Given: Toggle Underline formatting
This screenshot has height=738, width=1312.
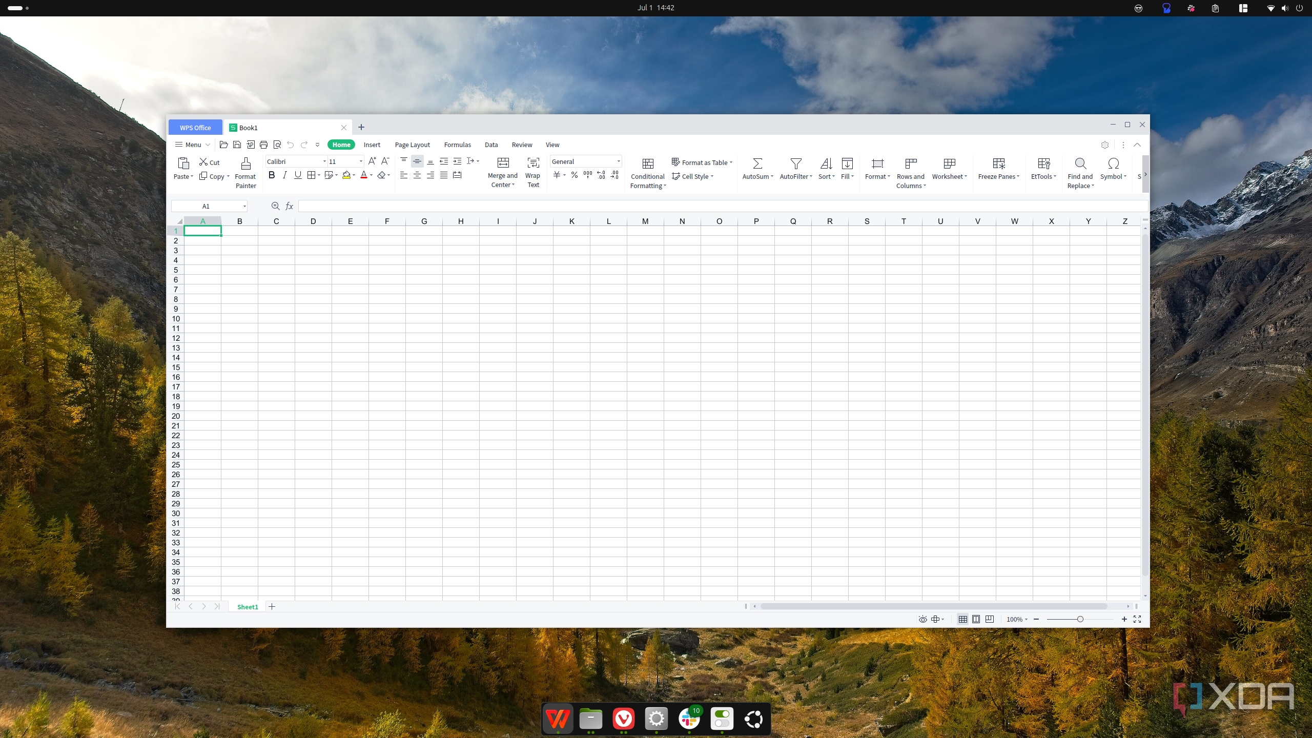Looking at the screenshot, I should click(x=298, y=175).
